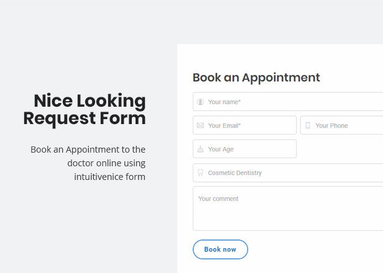Screen dimensions: 383x273
Task: Click the tooth icon beside Cosmetic Dentistry
Action: pyautogui.click(x=200, y=172)
